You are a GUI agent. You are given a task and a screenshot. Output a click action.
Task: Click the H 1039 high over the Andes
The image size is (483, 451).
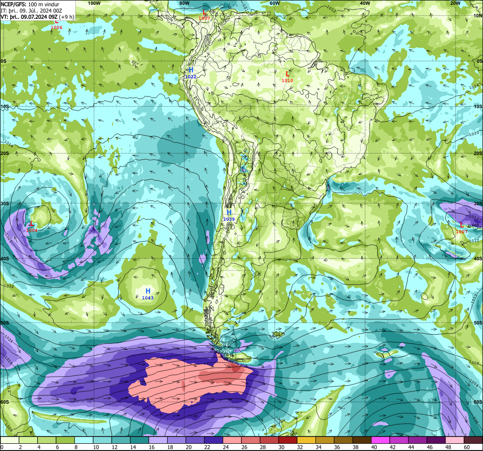229,215
